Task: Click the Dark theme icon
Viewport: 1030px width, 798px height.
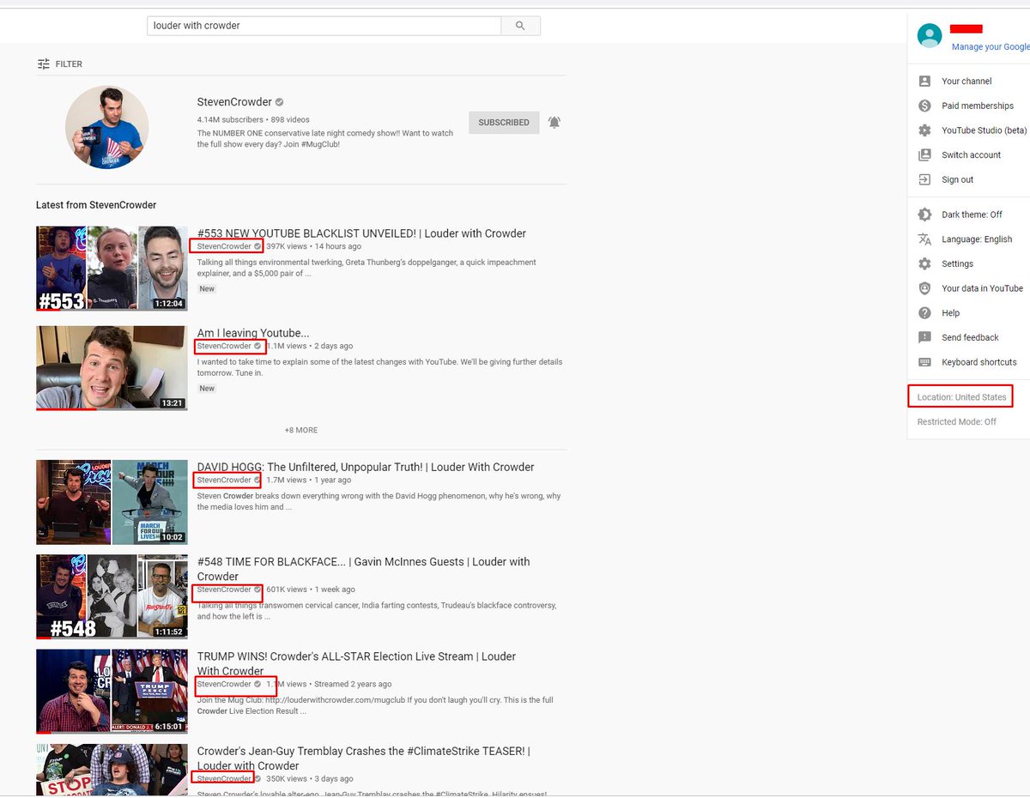Action: (x=924, y=215)
